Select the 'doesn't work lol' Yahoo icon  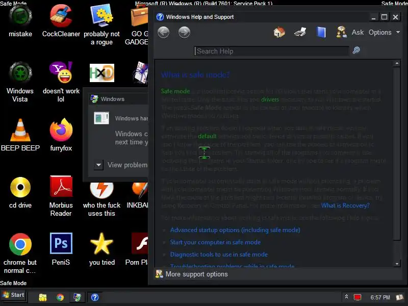pos(61,82)
